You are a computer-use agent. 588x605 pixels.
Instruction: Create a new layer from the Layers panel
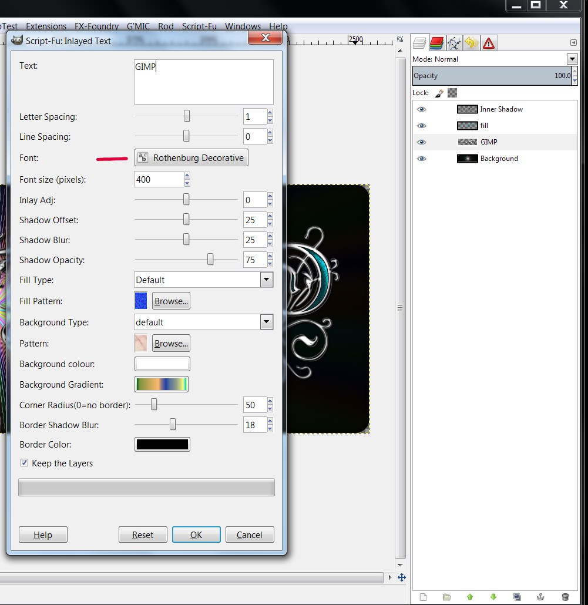424,597
